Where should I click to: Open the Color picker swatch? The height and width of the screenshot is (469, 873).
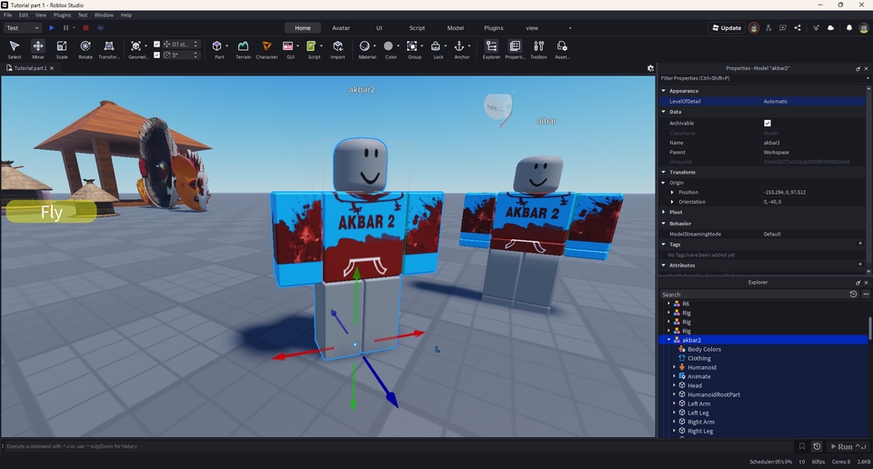click(x=388, y=46)
